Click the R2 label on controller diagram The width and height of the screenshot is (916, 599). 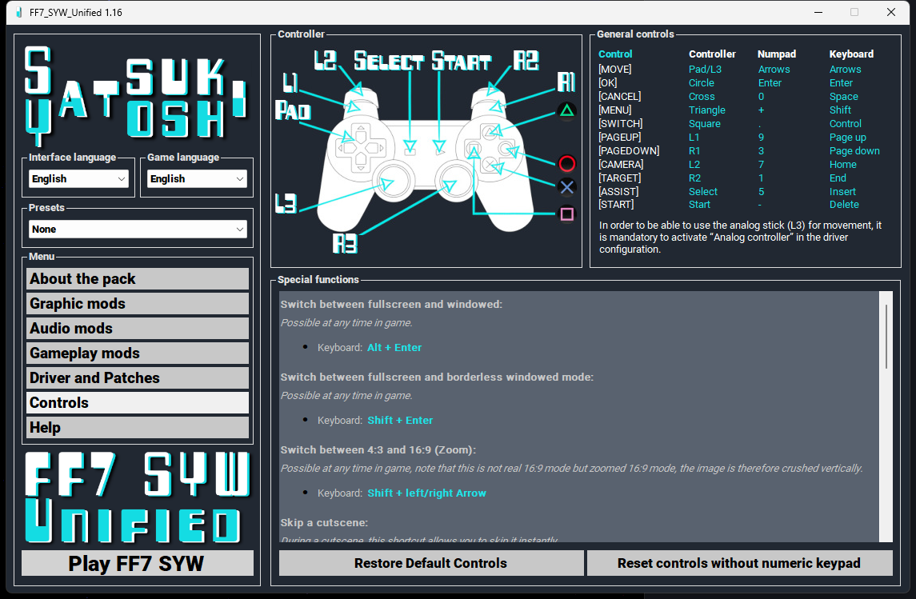pyautogui.click(x=526, y=60)
